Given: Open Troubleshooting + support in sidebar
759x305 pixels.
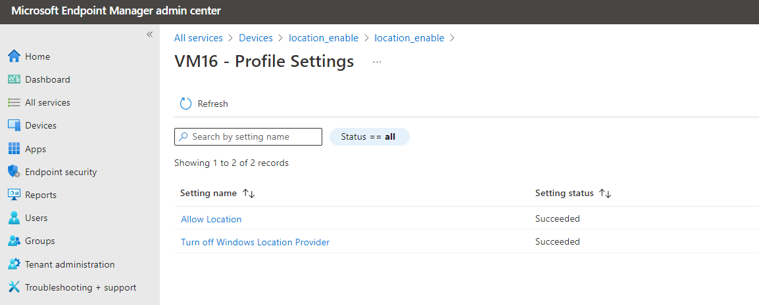Looking at the screenshot, I should pos(80,288).
